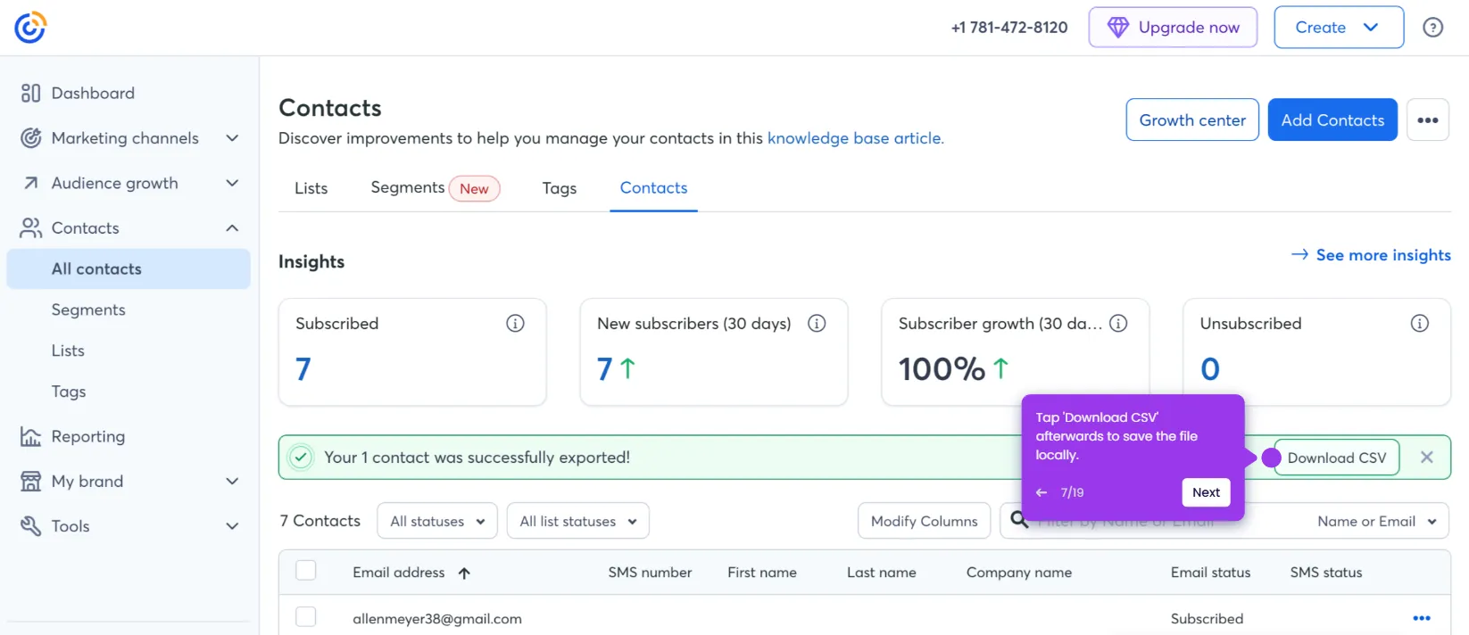
Task: Open Tags in sidebar submenu
Action: tap(69, 392)
